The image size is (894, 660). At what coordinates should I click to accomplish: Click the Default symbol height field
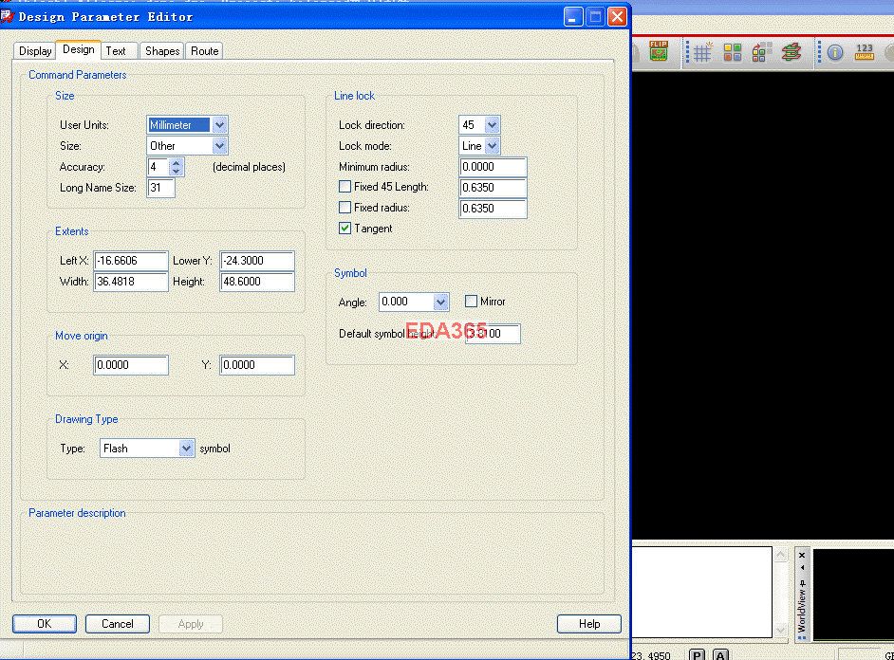pyautogui.click(x=493, y=333)
